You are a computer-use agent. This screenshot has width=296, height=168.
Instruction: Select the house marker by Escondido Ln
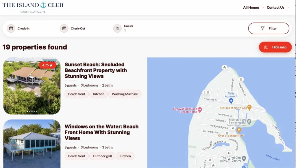pyautogui.click(x=227, y=133)
